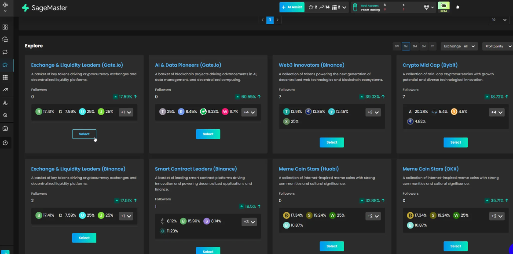Select the 1W time period toggle

[397, 47]
